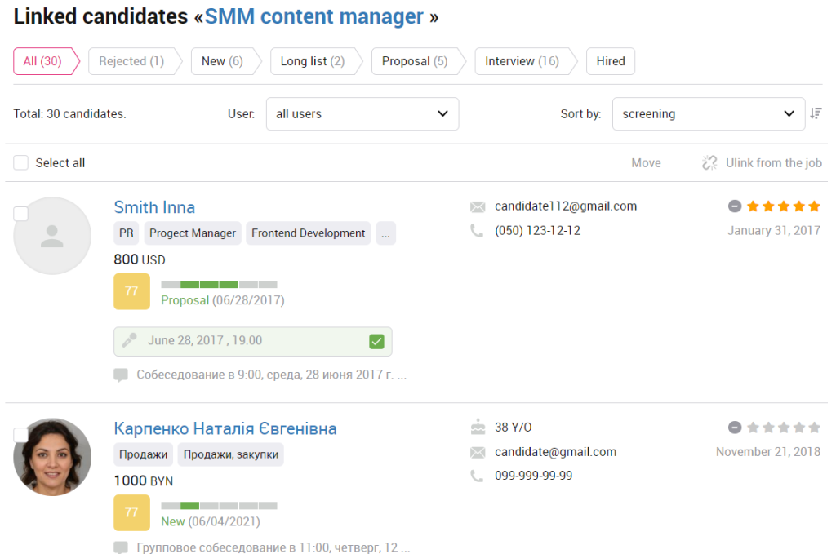836x554 pixels.
Task: Click the phone icon for Smith Inna
Action: [x=477, y=231]
